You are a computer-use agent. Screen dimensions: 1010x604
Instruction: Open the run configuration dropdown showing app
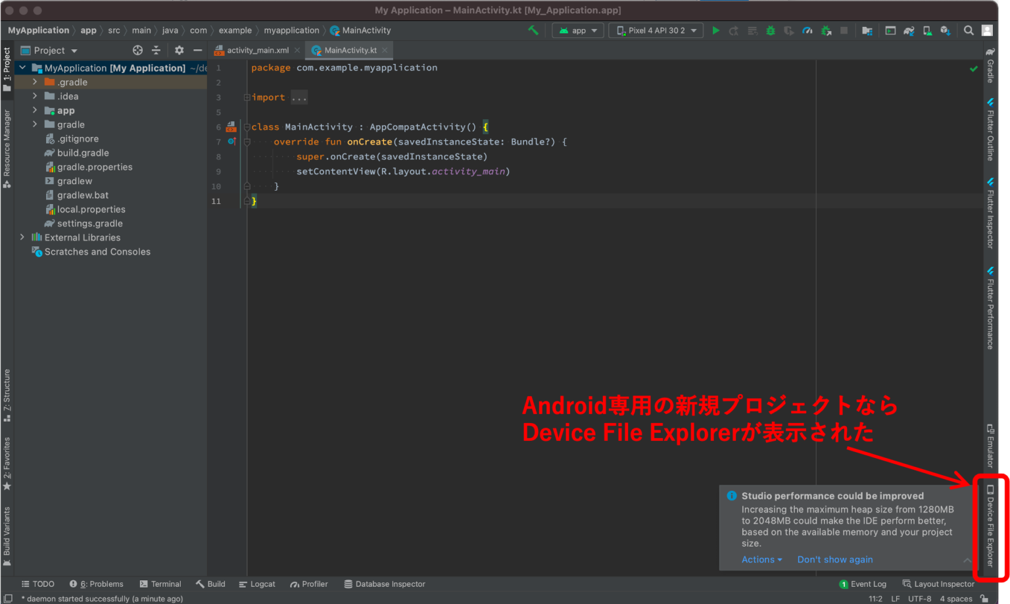click(x=577, y=30)
